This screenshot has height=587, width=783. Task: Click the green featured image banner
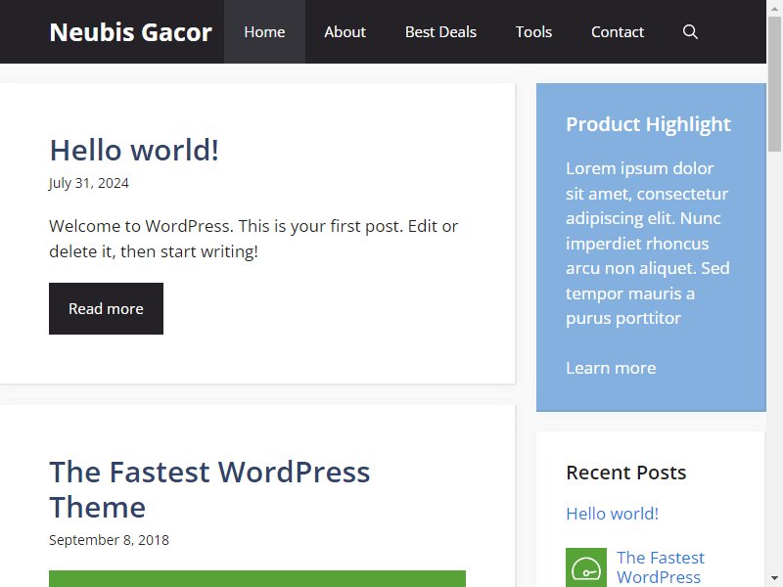coord(257,578)
